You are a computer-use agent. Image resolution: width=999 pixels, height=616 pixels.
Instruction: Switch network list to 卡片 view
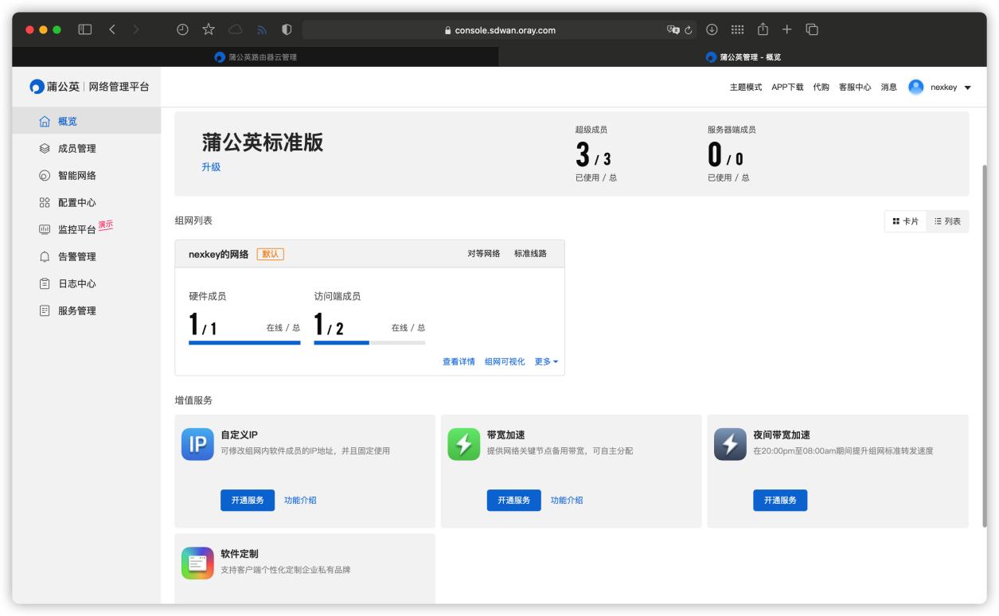point(907,221)
